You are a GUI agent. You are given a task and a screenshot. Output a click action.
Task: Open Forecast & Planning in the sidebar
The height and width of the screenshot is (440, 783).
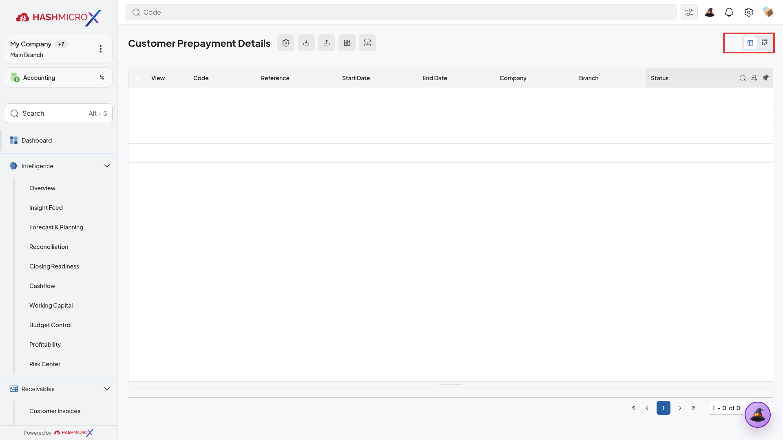[x=56, y=227]
